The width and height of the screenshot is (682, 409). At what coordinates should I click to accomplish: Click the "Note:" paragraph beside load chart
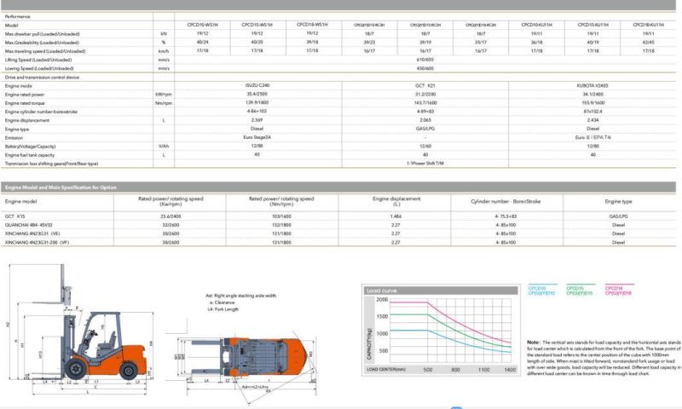tap(604, 358)
